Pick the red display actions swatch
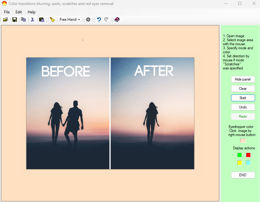This screenshot has width=260, height=202. tap(248, 155)
